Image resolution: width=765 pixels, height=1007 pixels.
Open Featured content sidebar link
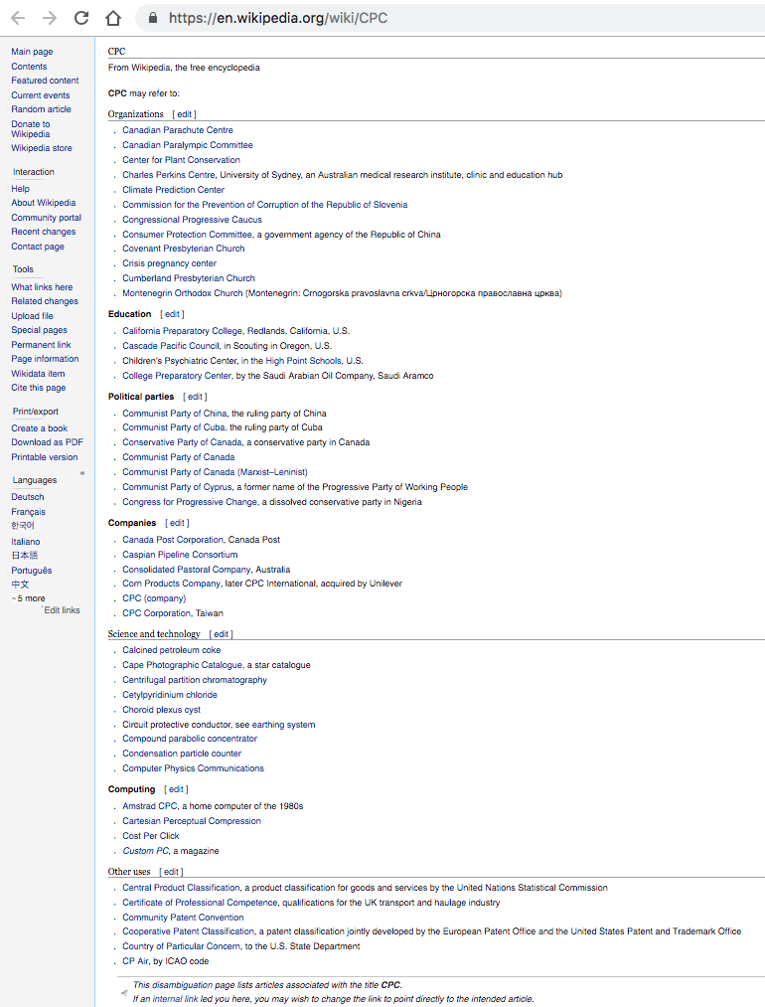point(45,81)
